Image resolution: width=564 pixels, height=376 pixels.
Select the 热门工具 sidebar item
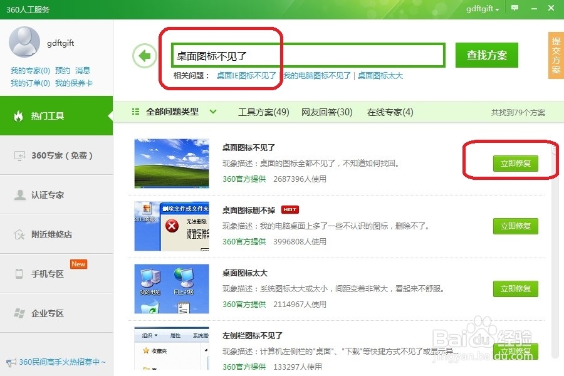(56, 116)
